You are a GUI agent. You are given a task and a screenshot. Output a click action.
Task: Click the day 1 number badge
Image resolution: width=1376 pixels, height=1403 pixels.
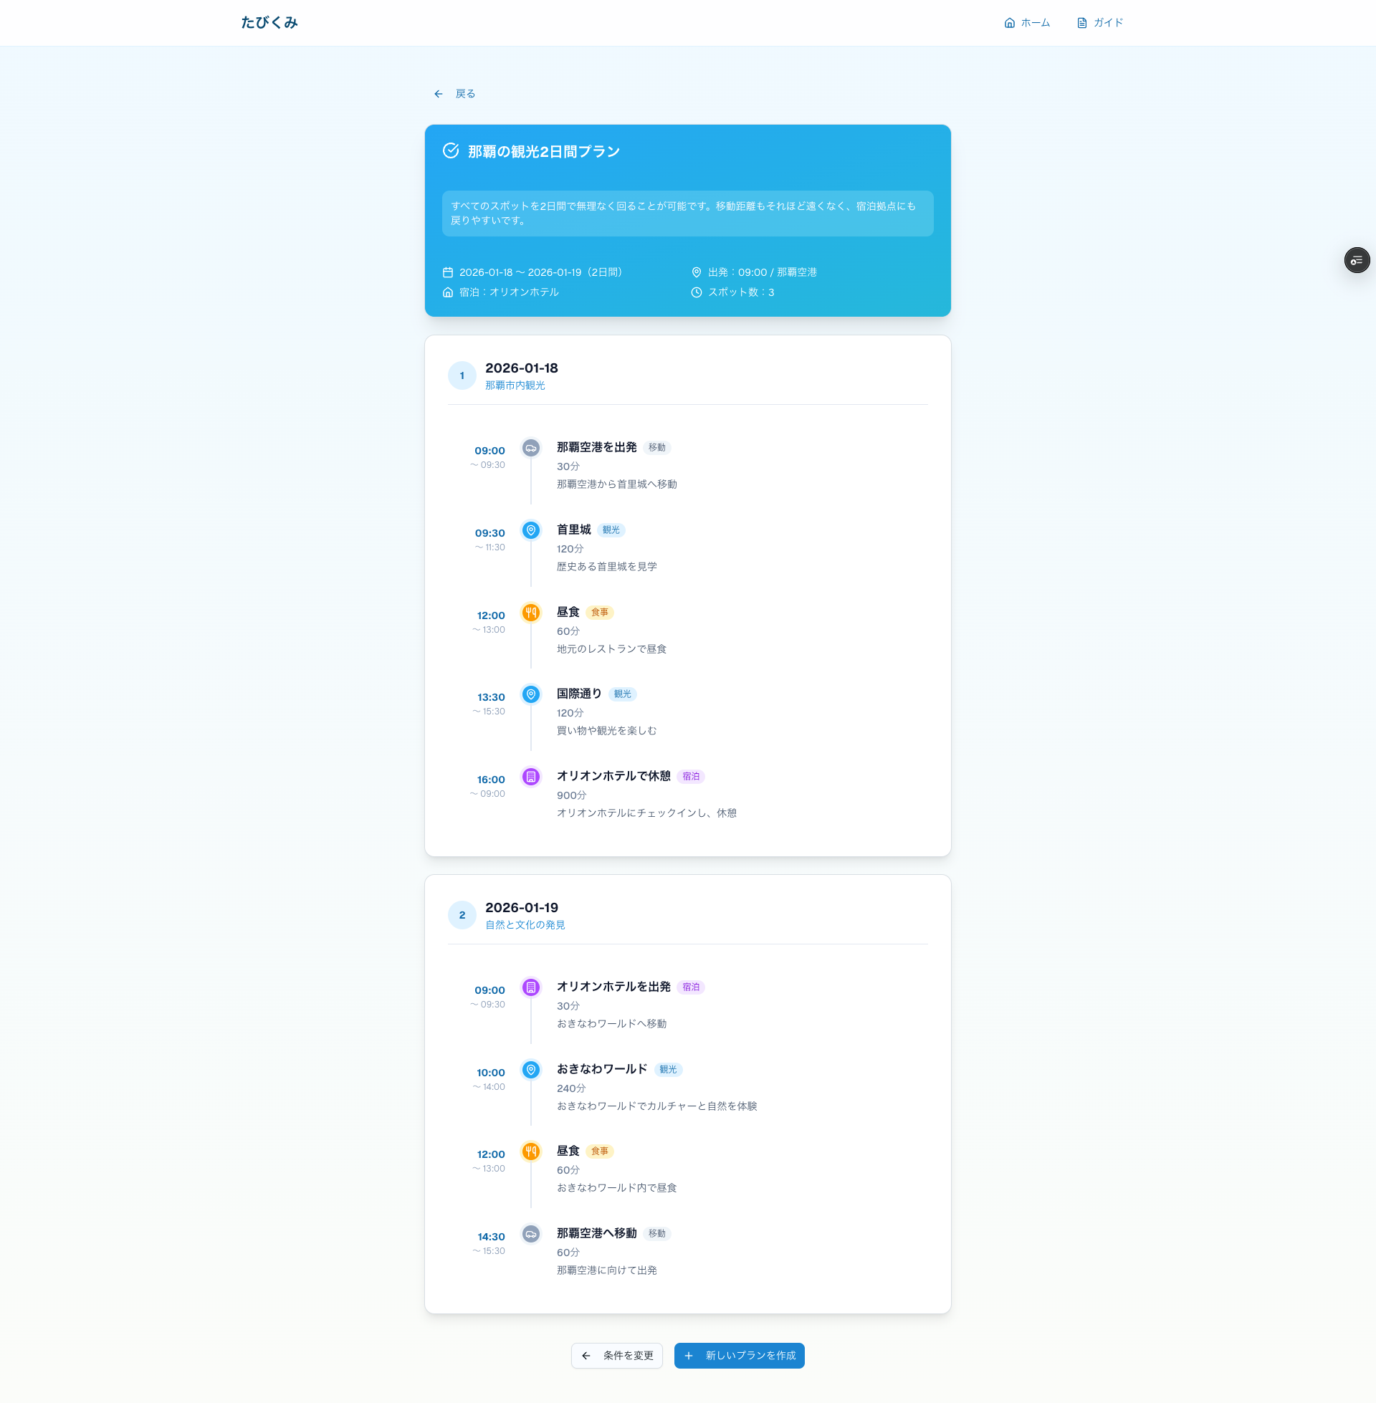pyautogui.click(x=462, y=375)
